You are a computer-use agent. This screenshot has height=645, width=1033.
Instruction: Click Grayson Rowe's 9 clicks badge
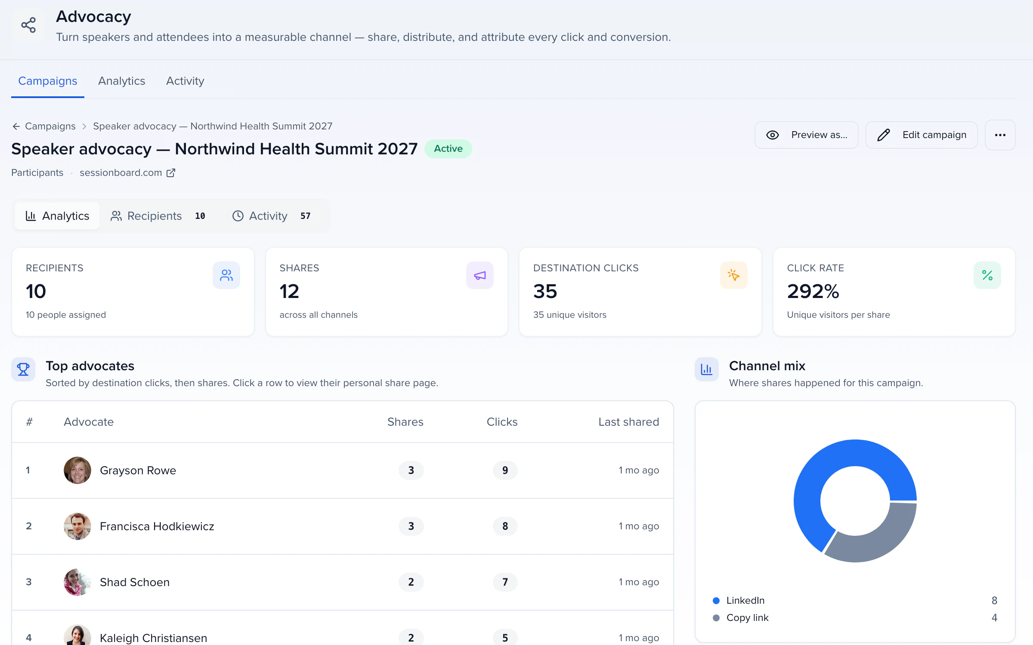tap(505, 470)
